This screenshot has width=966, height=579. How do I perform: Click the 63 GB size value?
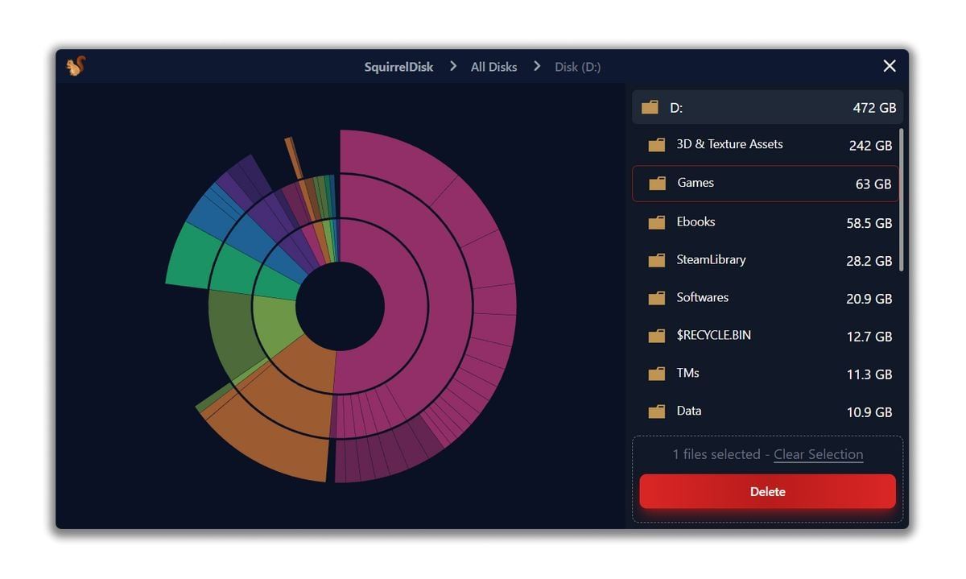(x=873, y=184)
